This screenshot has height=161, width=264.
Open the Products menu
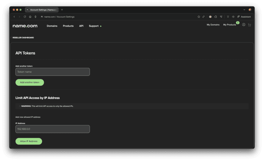(68, 26)
